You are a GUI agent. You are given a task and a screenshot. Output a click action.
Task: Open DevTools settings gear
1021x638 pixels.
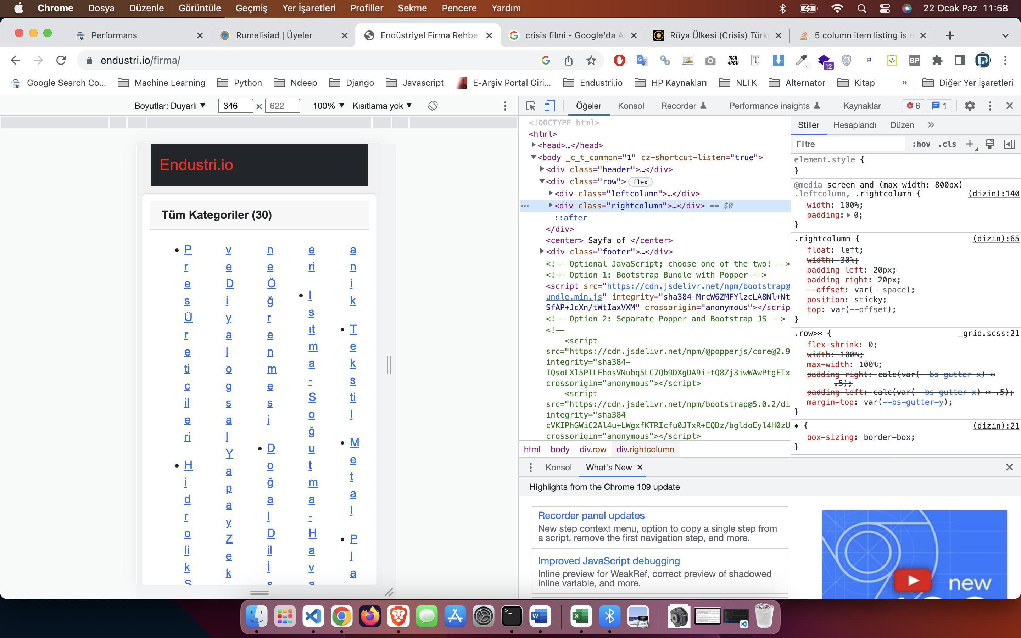[x=970, y=106]
